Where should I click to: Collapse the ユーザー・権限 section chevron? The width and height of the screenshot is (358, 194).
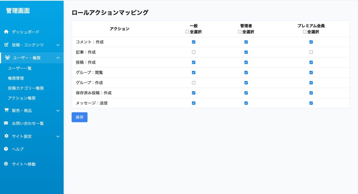(x=58, y=58)
